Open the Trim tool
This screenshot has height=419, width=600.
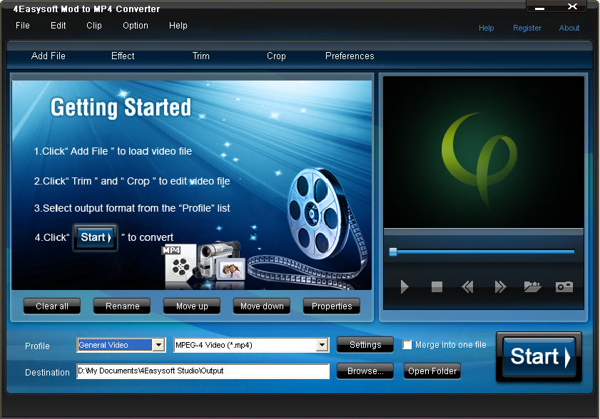(x=200, y=56)
